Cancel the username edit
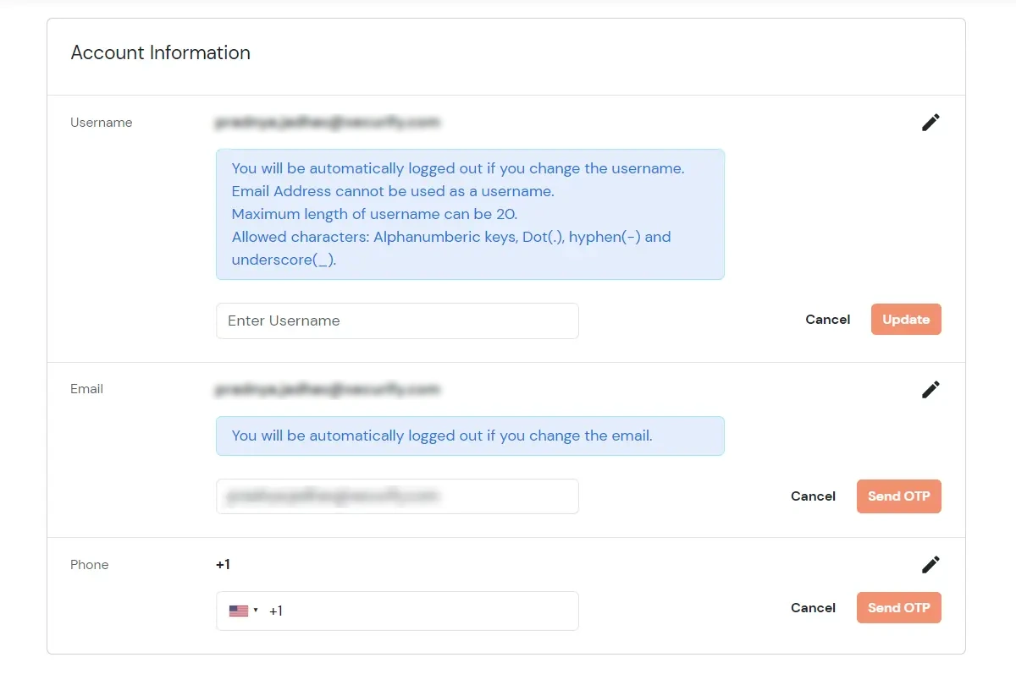1016x674 pixels. (827, 319)
